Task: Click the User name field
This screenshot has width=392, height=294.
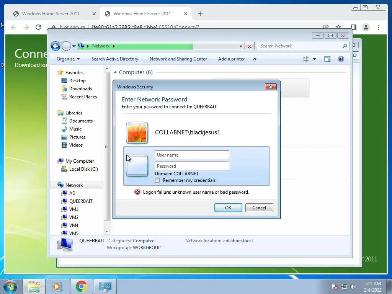Action: coord(192,155)
